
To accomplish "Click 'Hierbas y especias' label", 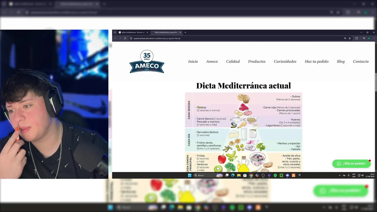I will pyautogui.click(x=289, y=143).
